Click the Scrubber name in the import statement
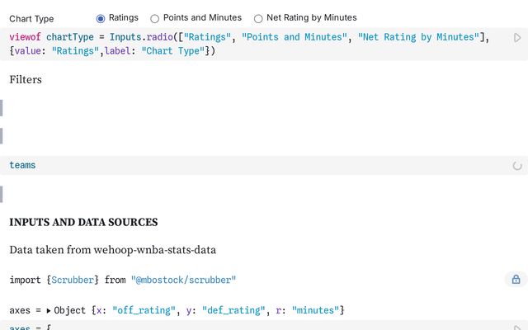The height and width of the screenshot is (330, 528). 73,280
